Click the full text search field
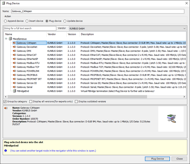This screenshot has width=190, height=164. 30,28
